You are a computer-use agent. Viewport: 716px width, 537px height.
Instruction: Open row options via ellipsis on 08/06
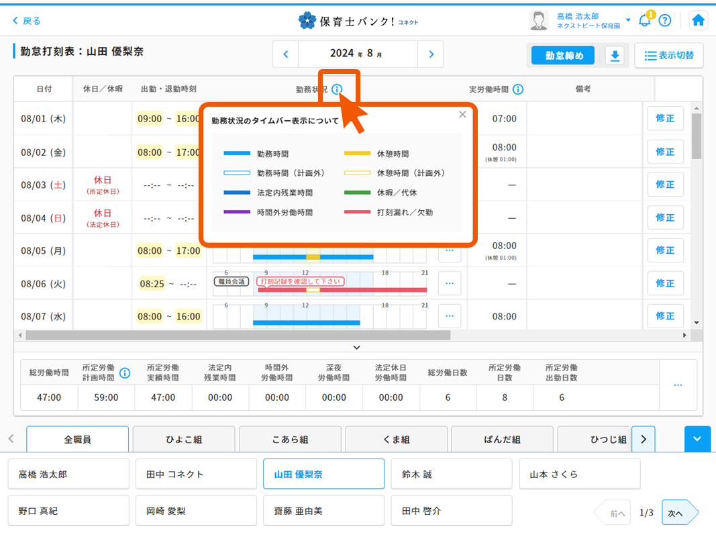[449, 283]
